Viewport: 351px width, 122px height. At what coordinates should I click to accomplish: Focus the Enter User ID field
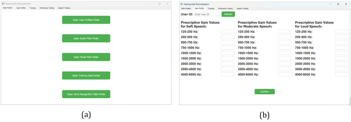click(207, 14)
